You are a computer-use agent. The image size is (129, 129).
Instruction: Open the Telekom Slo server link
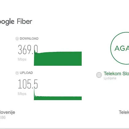click(x=116, y=74)
